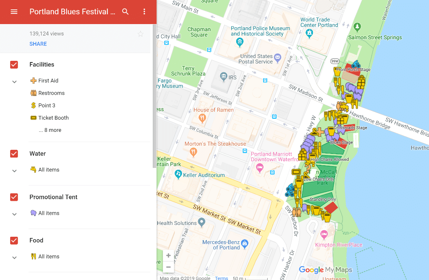The width and height of the screenshot is (429, 280).
Task: Expand the Food layer items
Action: tap(14, 257)
